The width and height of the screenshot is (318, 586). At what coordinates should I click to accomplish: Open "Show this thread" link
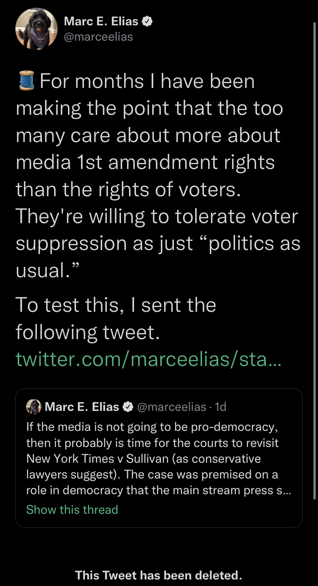pos(72,510)
